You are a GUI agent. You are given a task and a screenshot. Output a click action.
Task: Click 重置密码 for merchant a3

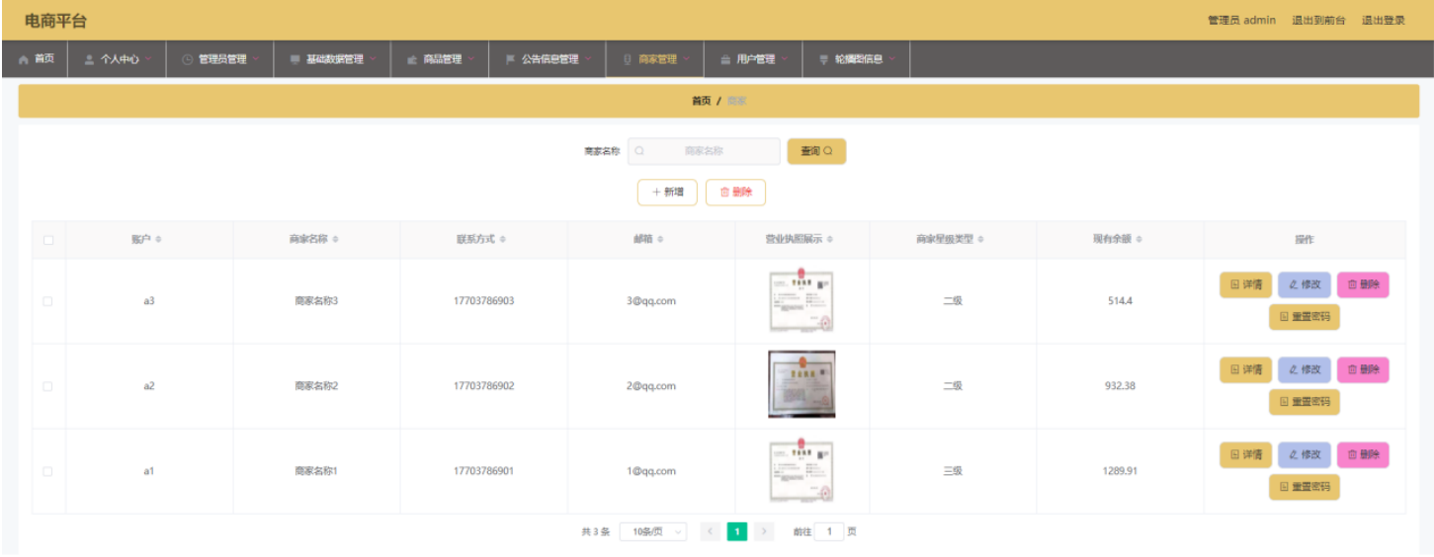[x=1305, y=317]
